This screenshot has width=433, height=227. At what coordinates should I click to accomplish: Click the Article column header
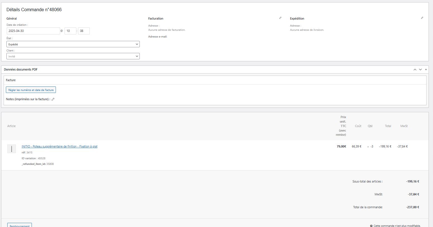(x=11, y=126)
